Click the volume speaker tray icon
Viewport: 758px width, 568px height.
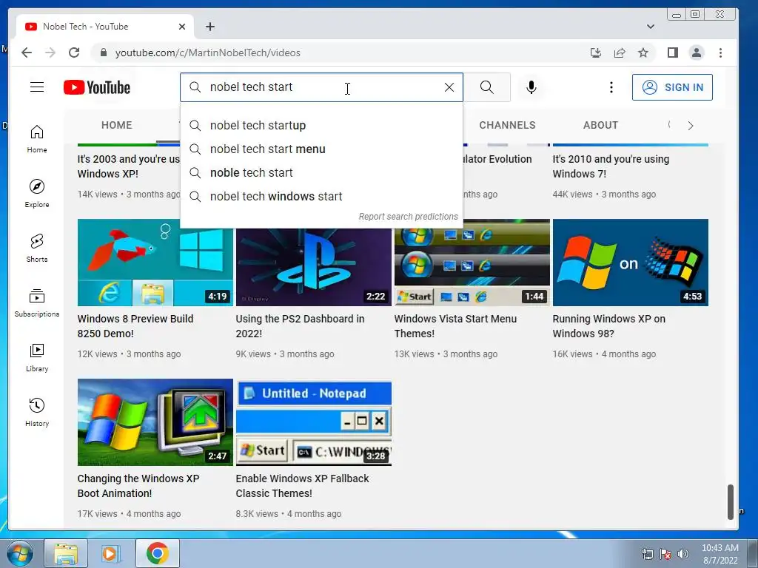pos(682,553)
